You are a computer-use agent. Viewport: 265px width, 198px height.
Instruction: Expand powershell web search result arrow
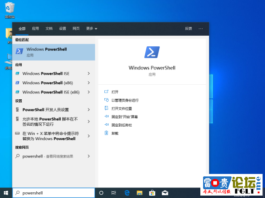pos(89,156)
